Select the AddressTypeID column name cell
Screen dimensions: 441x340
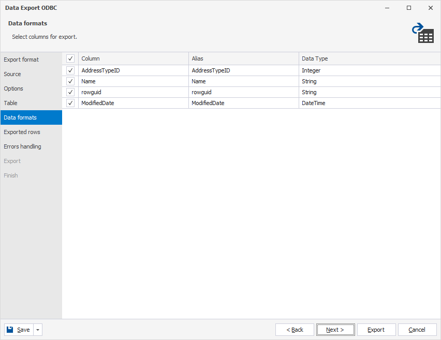coord(134,70)
